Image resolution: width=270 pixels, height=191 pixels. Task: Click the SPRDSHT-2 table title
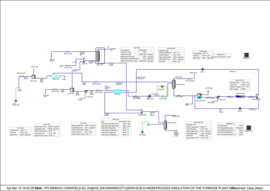(x=230, y=124)
